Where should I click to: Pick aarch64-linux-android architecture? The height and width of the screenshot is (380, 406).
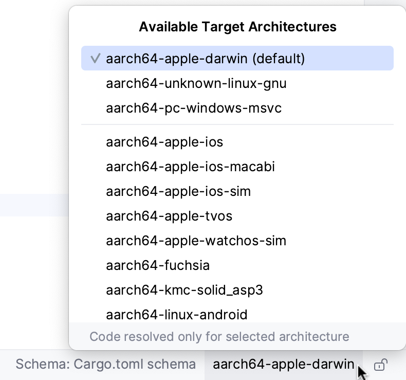[177, 314]
